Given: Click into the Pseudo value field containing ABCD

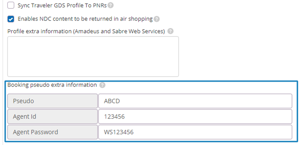Looking at the screenshot, I should 195,101.
